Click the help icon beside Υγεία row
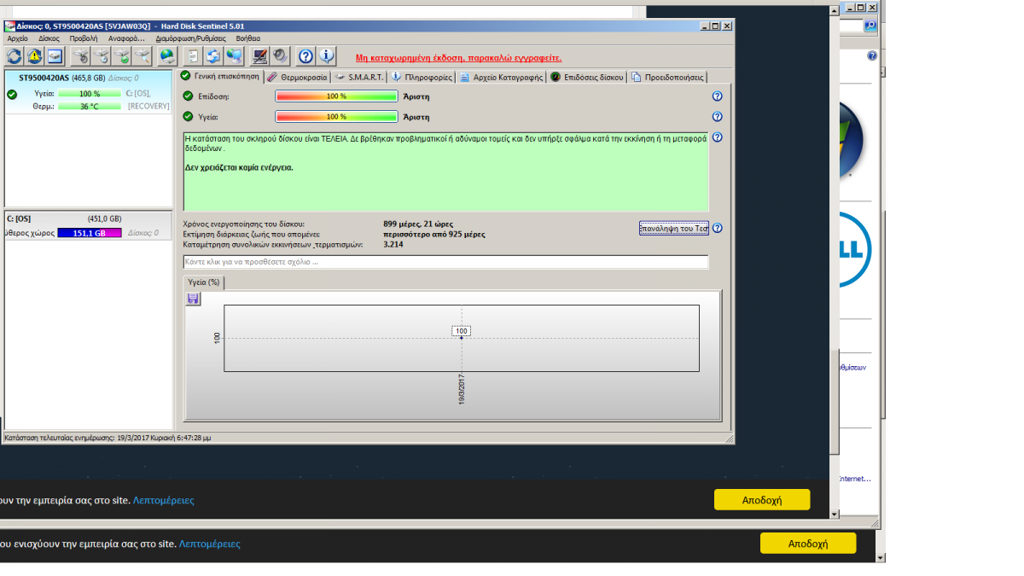1024x576 pixels. coord(717,117)
